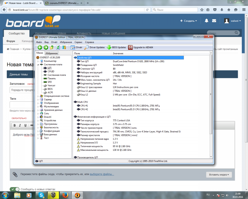This screenshot has width=248, height=199.
Task: Click the Upgrade to AIDA64 icon
Action: click(131, 48)
